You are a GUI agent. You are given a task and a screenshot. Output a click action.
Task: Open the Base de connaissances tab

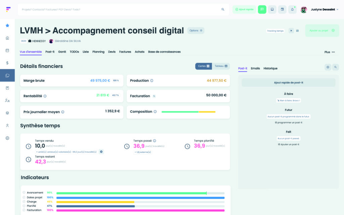pos(164,52)
